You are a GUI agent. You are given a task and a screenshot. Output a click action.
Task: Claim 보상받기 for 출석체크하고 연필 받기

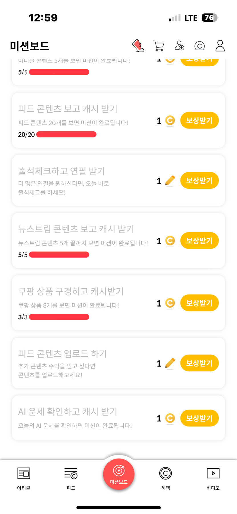[x=199, y=181]
